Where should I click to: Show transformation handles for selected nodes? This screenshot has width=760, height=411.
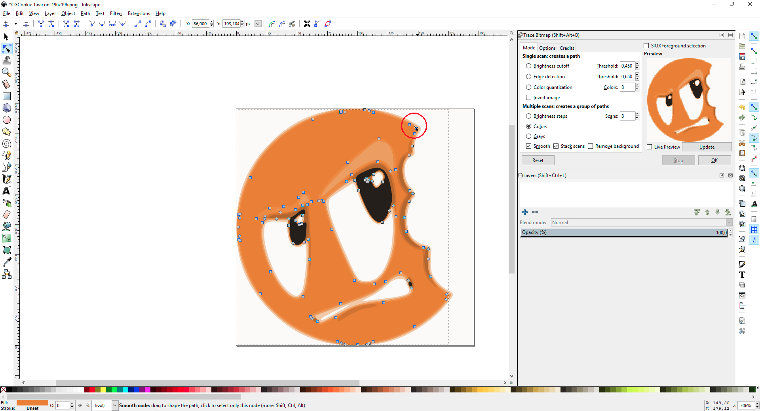(307, 24)
